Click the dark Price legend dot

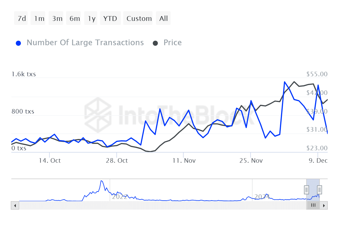pos(155,43)
